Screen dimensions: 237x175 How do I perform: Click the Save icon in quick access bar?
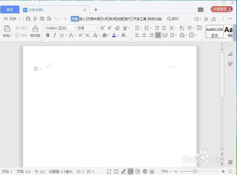tap(28, 19)
